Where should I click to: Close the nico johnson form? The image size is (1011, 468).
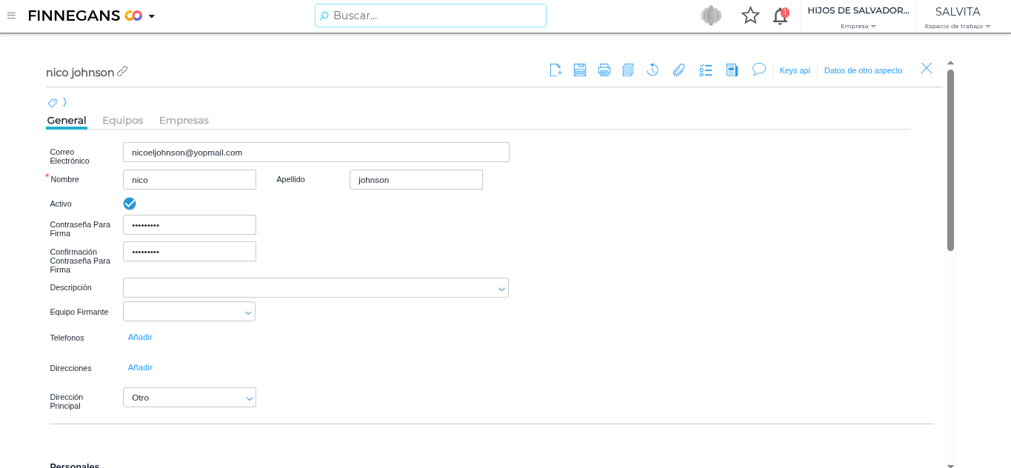pos(927,68)
